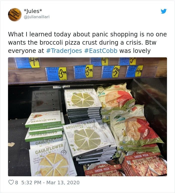The width and height of the screenshot is (175, 193).
Task: Open the *Jules* display name profile link
Action: [33, 11]
